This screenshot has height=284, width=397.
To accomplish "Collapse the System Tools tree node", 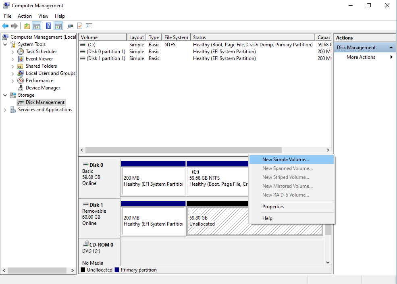I will click(x=5, y=45).
